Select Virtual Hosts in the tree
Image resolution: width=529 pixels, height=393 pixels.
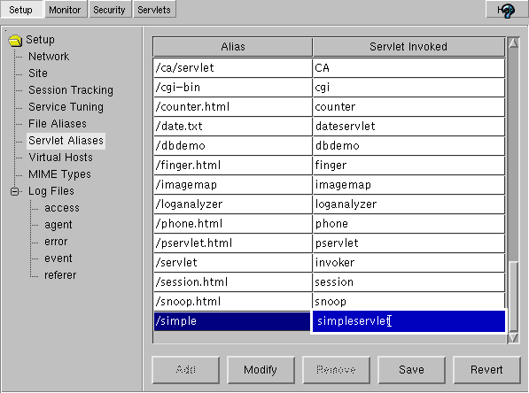coord(60,158)
